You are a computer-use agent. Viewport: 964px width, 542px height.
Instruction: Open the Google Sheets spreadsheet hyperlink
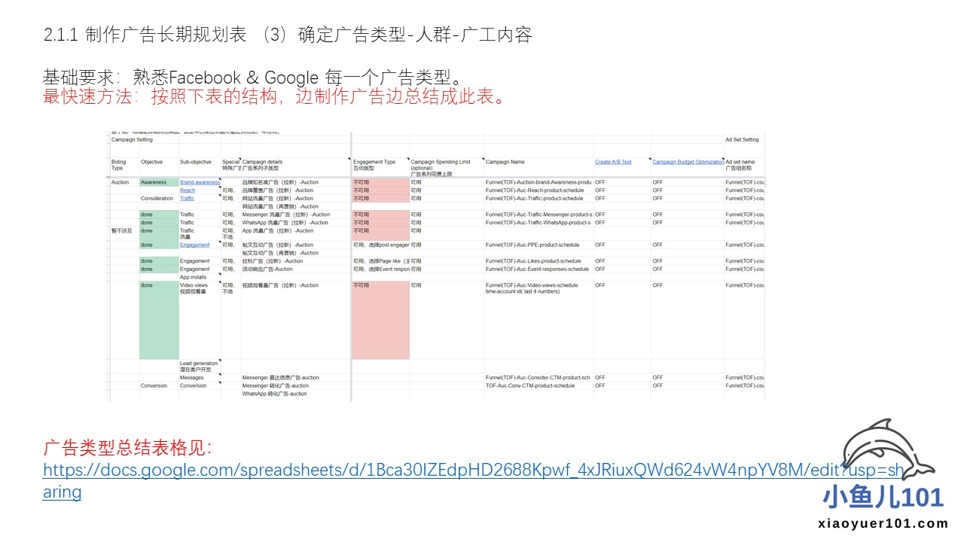click(x=474, y=480)
